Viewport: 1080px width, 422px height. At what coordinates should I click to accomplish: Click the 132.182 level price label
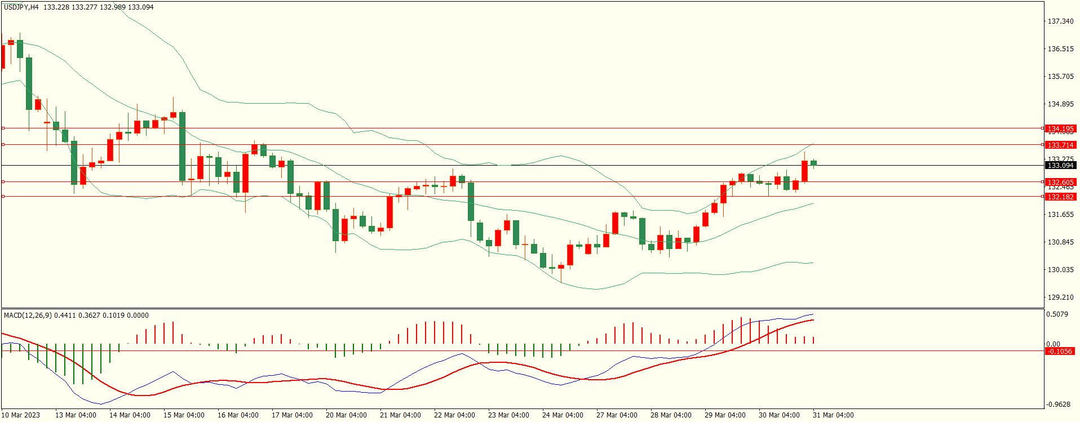click(1060, 197)
